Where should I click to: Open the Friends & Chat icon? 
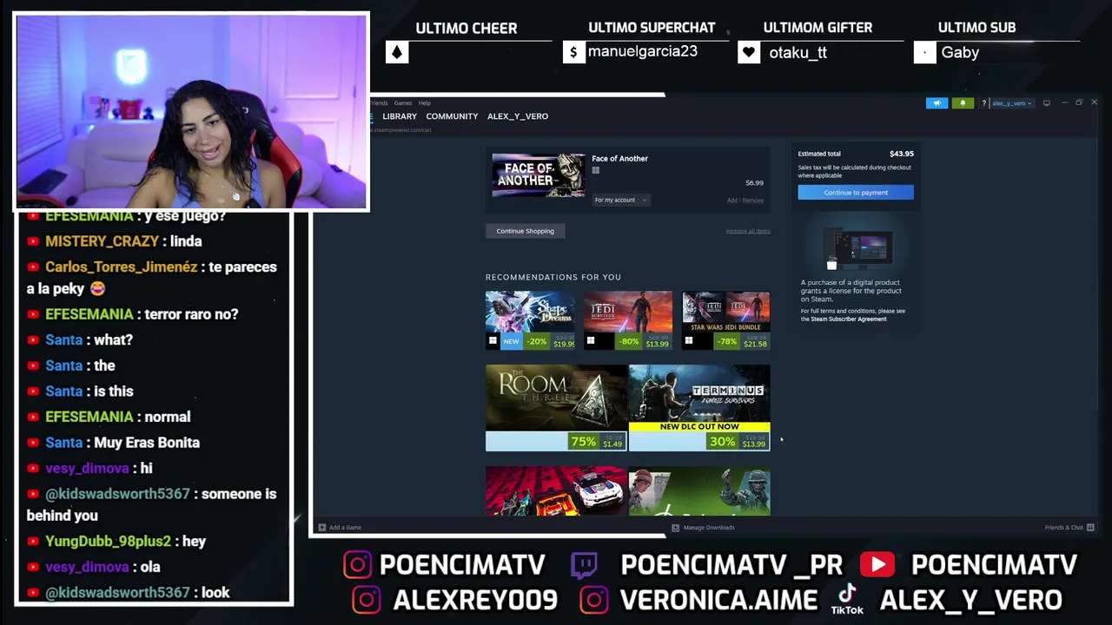point(1090,528)
